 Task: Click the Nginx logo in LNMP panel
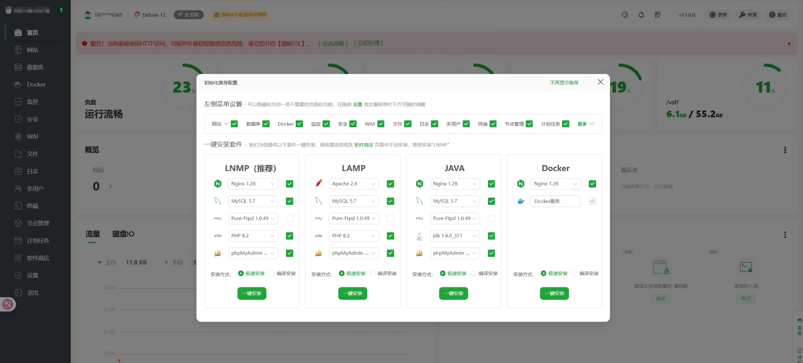pos(218,184)
